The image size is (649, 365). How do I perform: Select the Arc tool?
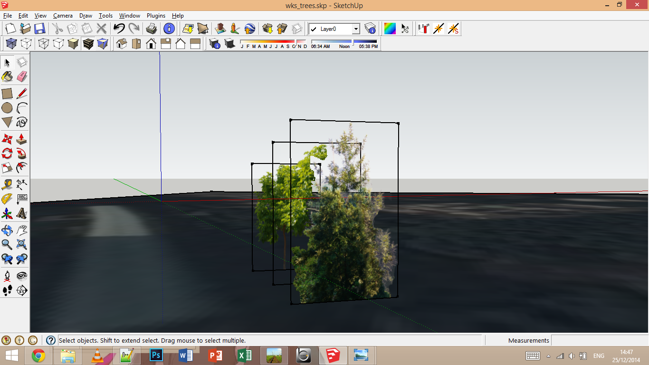point(22,107)
